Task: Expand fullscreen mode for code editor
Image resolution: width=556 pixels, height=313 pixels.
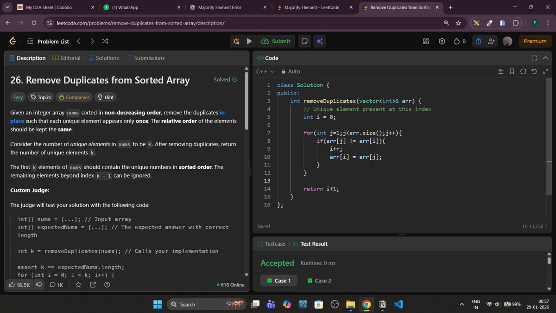Action: (x=534, y=57)
